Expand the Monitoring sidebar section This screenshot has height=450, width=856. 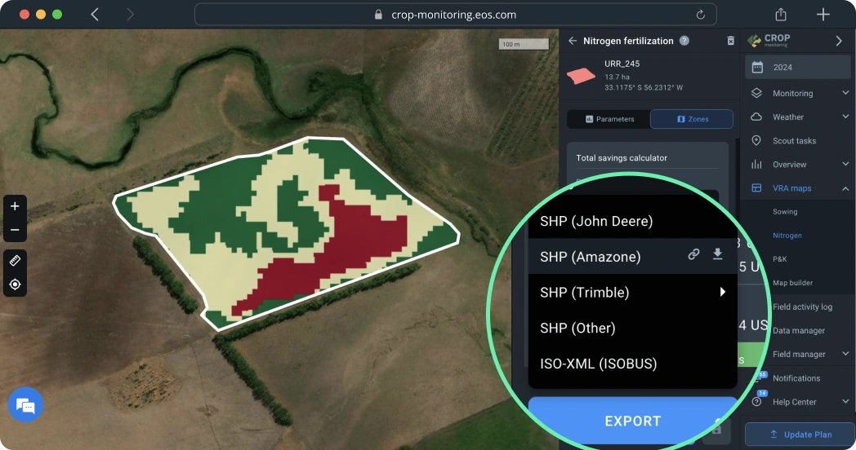(x=845, y=94)
